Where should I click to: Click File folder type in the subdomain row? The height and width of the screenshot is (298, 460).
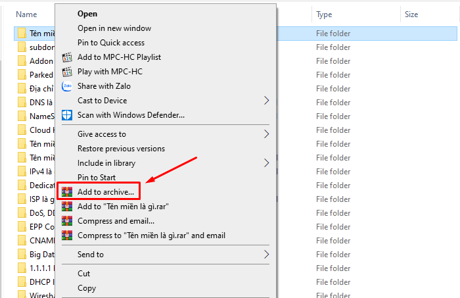[333, 47]
